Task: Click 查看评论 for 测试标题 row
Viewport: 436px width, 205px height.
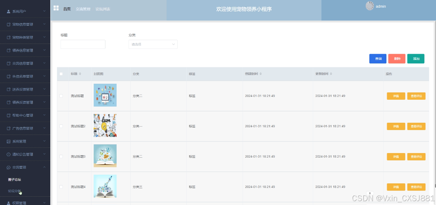Action: 416,96
